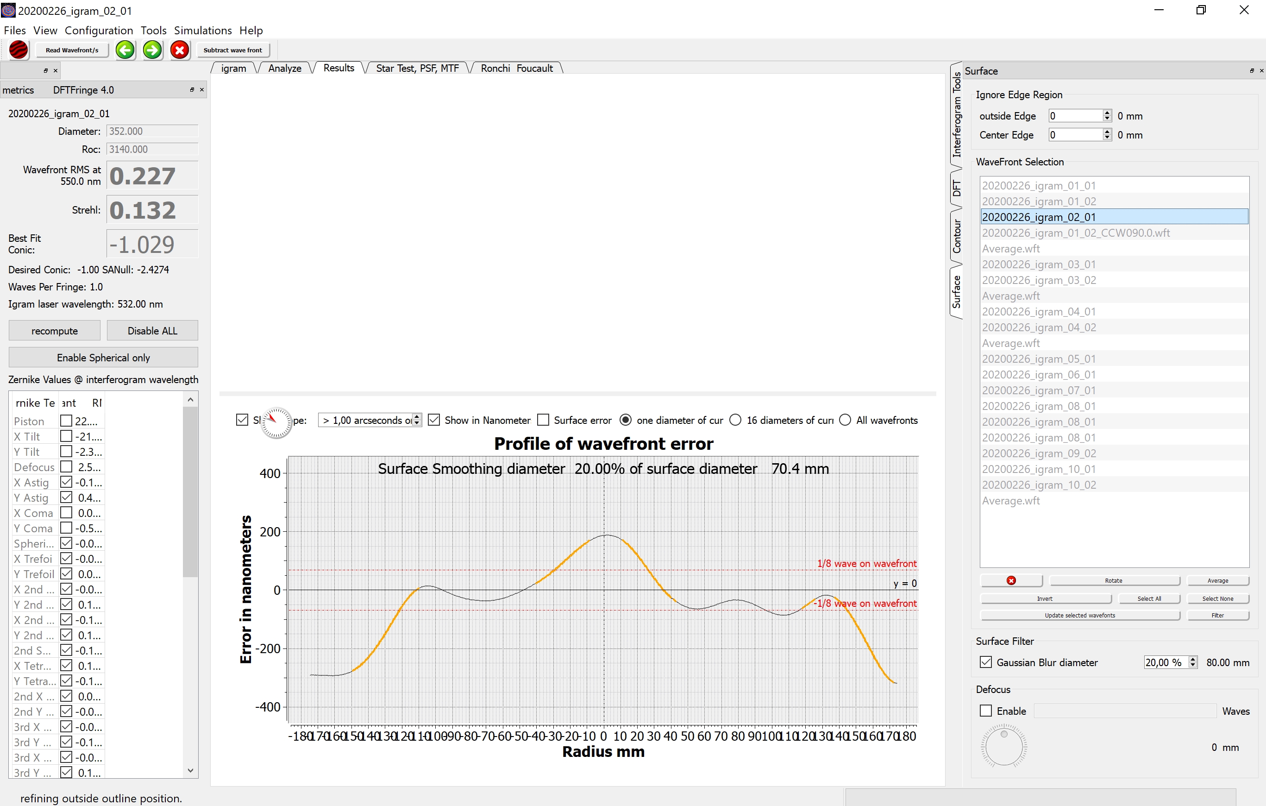Click the Subtract wave front button
Screen dimensions: 1266x806
pyautogui.click(x=232, y=50)
